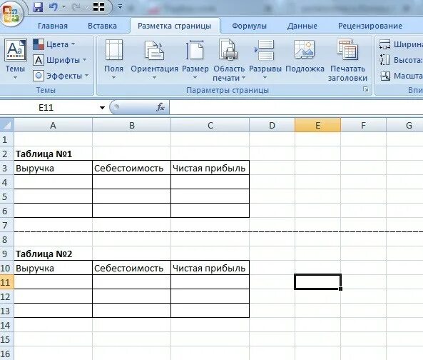The height and width of the screenshot is (360, 423).
Task: Click into the formula bar field
Action: [296, 107]
